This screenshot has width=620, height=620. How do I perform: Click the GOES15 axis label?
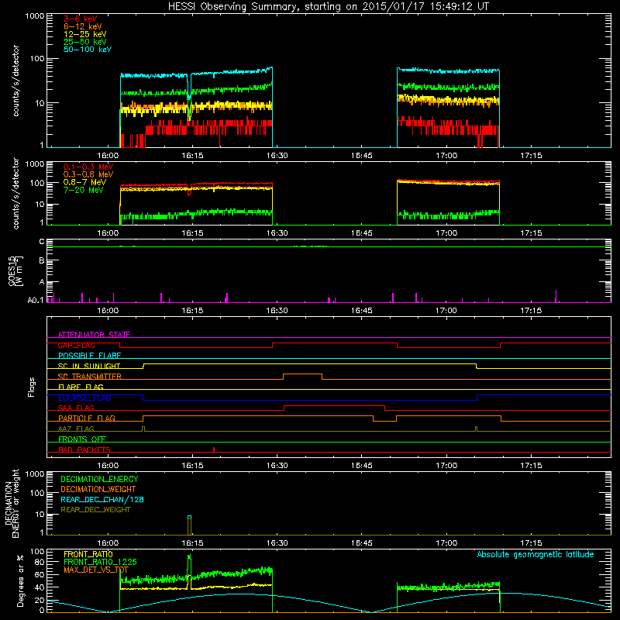[15, 270]
